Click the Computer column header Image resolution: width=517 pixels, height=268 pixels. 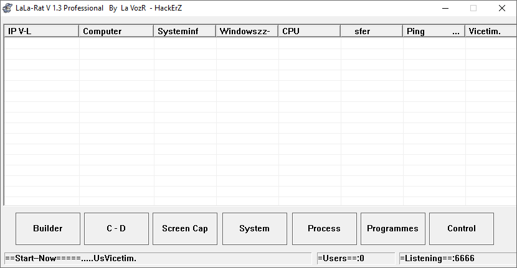[116, 31]
